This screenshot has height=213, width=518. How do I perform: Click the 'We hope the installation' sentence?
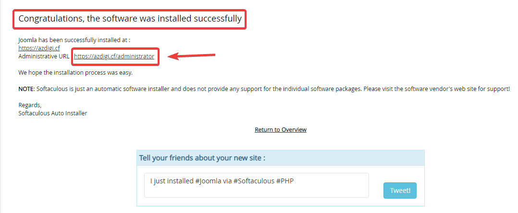coord(75,73)
